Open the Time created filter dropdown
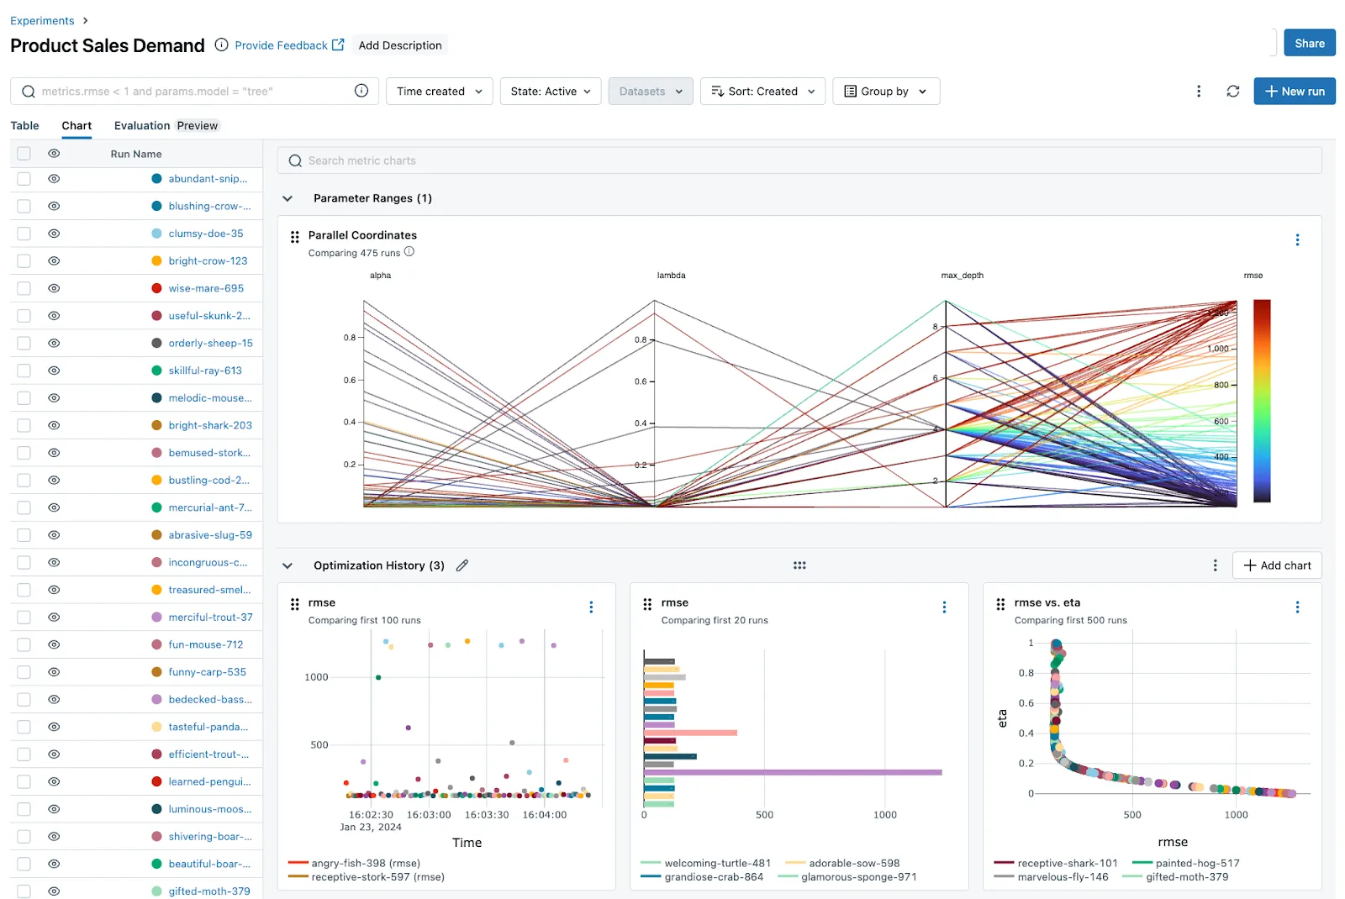This screenshot has width=1345, height=899. (439, 91)
